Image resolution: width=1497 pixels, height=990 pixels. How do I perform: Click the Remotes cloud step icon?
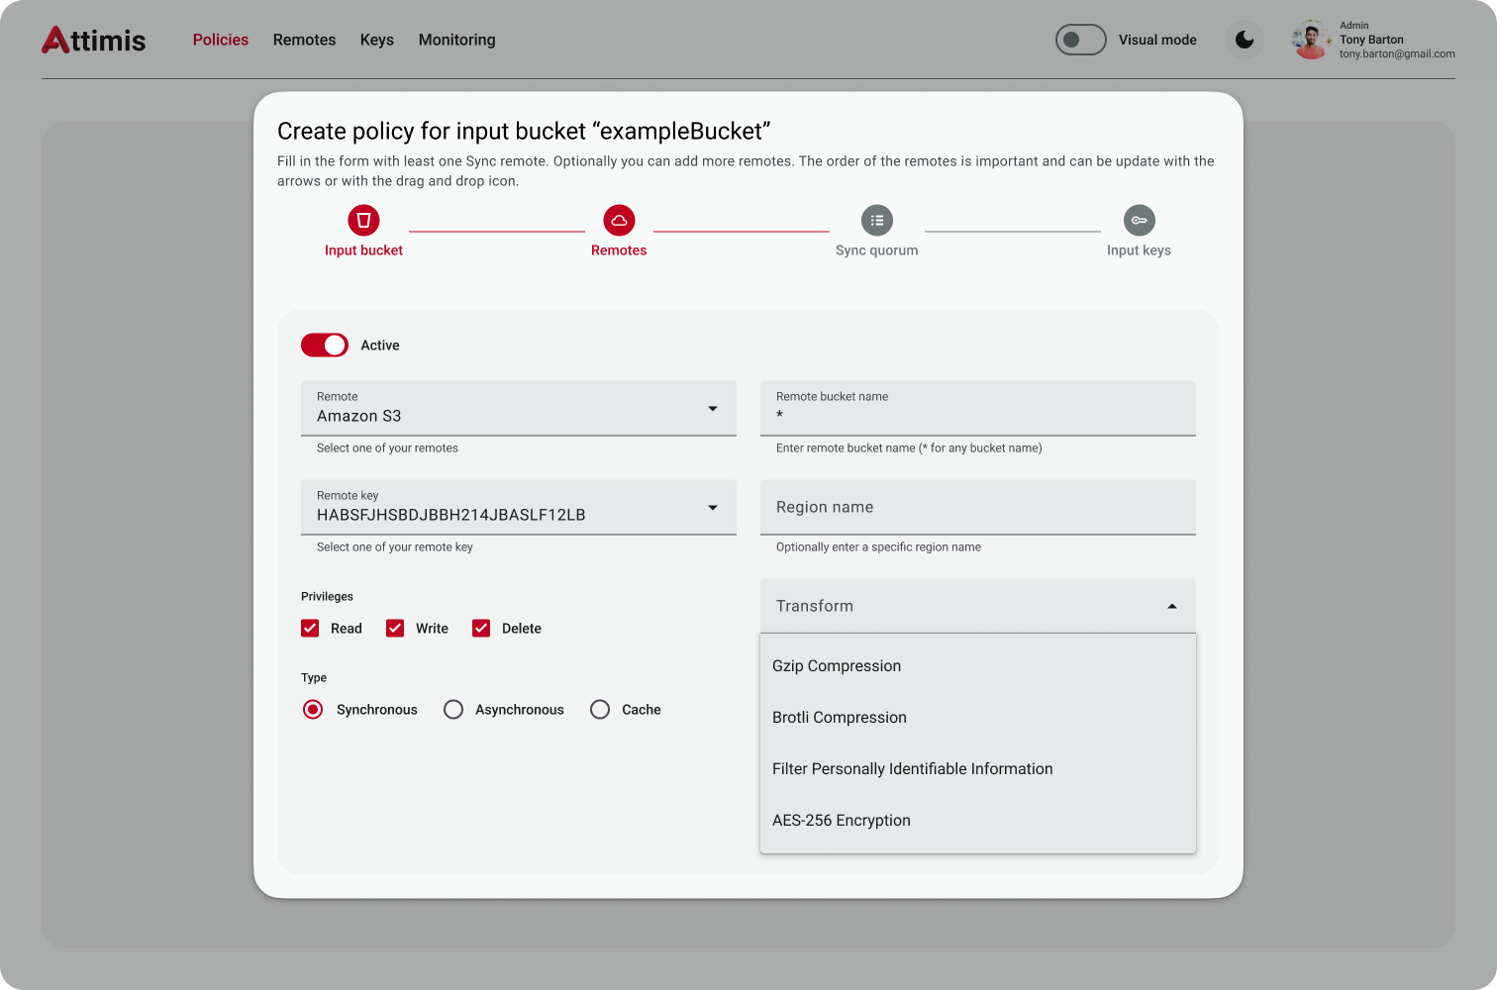(x=619, y=220)
